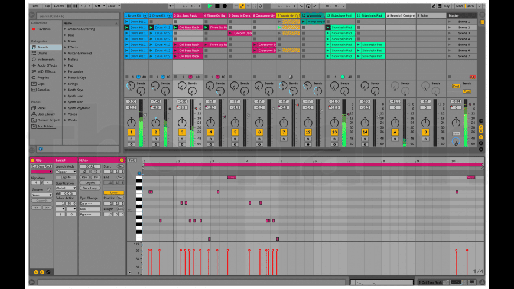The image size is (514, 289).
Task: Click the Arrangement Record button
Action: [225, 5]
